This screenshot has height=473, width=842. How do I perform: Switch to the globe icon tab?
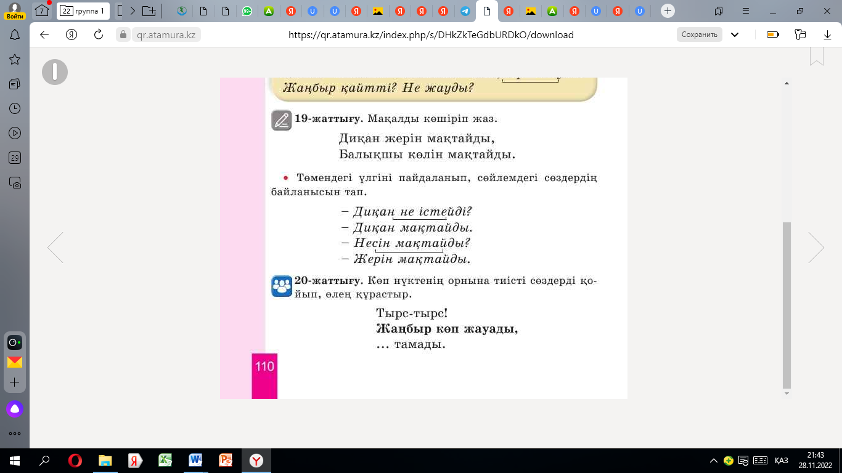182,10
